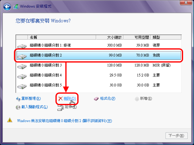Sort by the 可用空間 column header

tap(137, 37)
